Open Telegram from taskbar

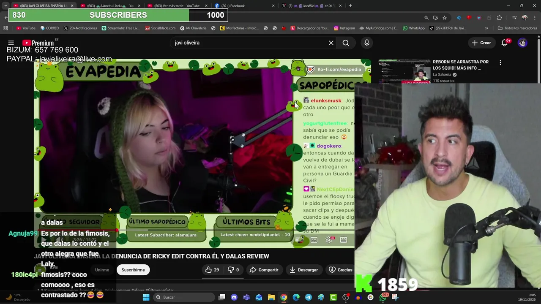pos(309,297)
